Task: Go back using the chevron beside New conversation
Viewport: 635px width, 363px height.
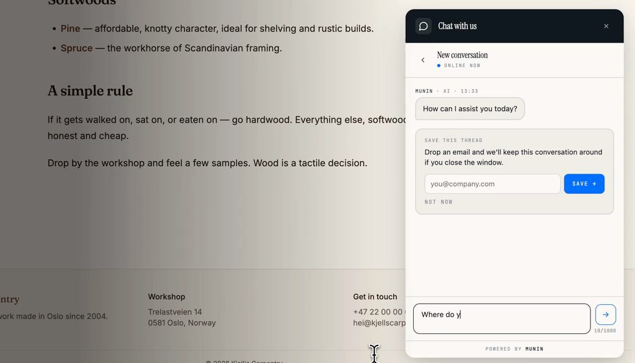Action: click(x=423, y=60)
